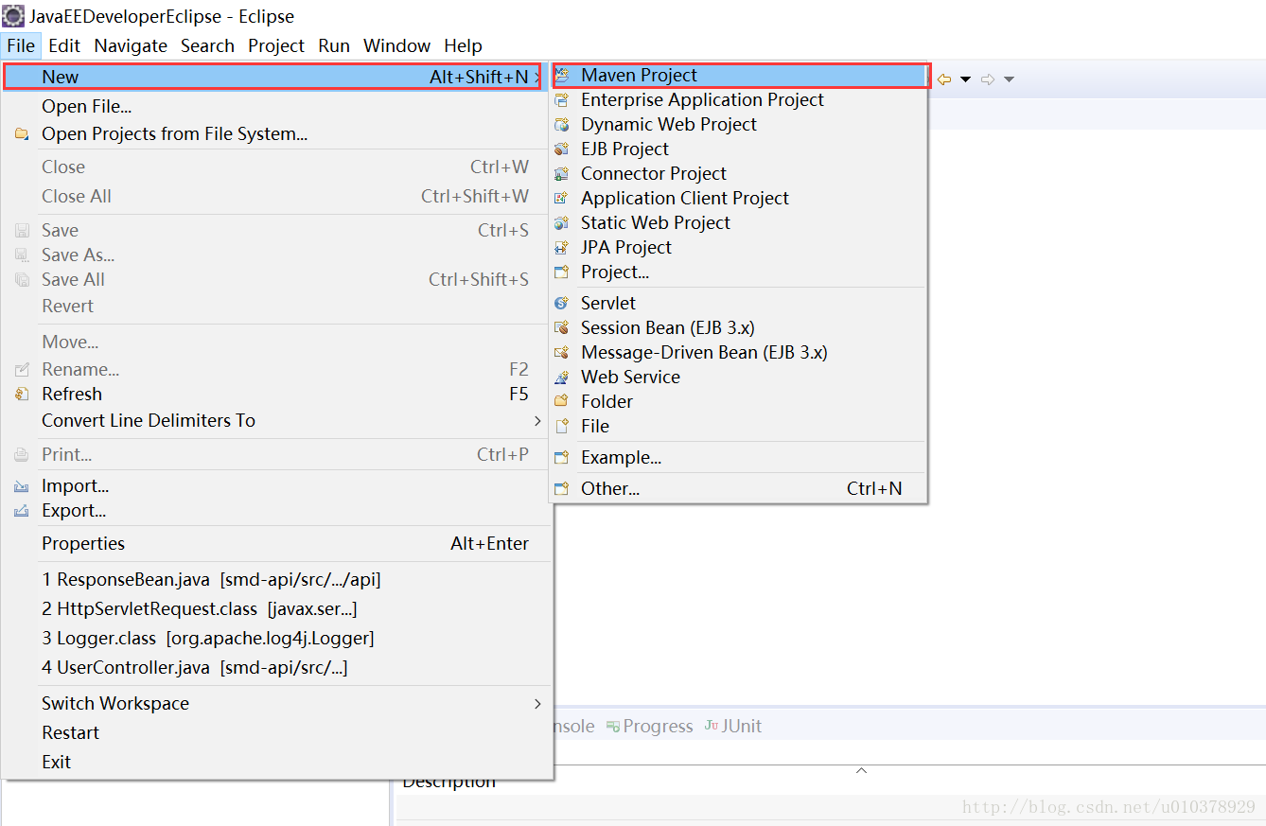Click the Session Bean icon
This screenshot has width=1266, height=826.
tap(562, 328)
